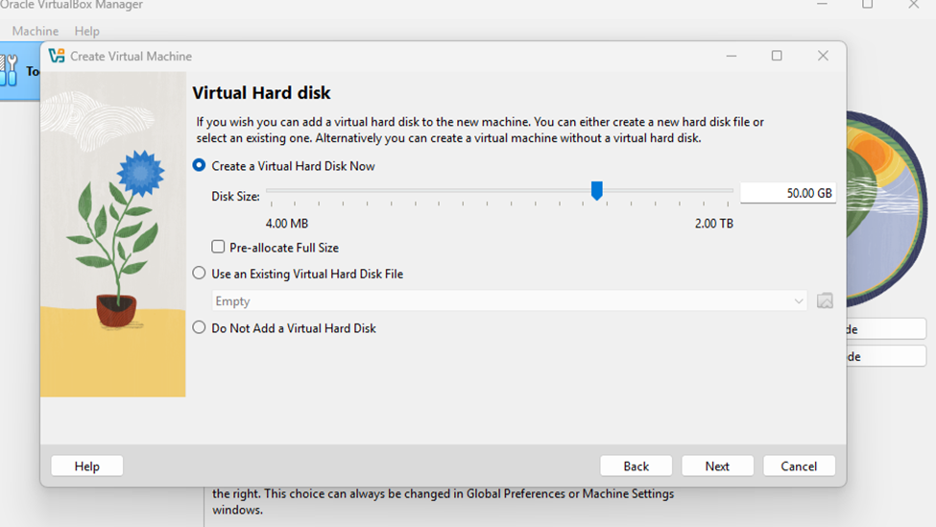Go Back to the previous wizard step
The image size is (936, 527).
(x=636, y=466)
